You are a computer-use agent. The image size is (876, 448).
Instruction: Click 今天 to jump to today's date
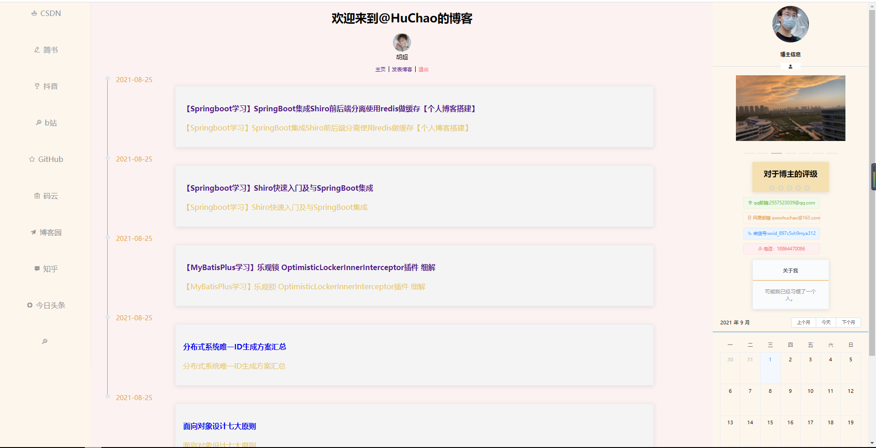[825, 322]
